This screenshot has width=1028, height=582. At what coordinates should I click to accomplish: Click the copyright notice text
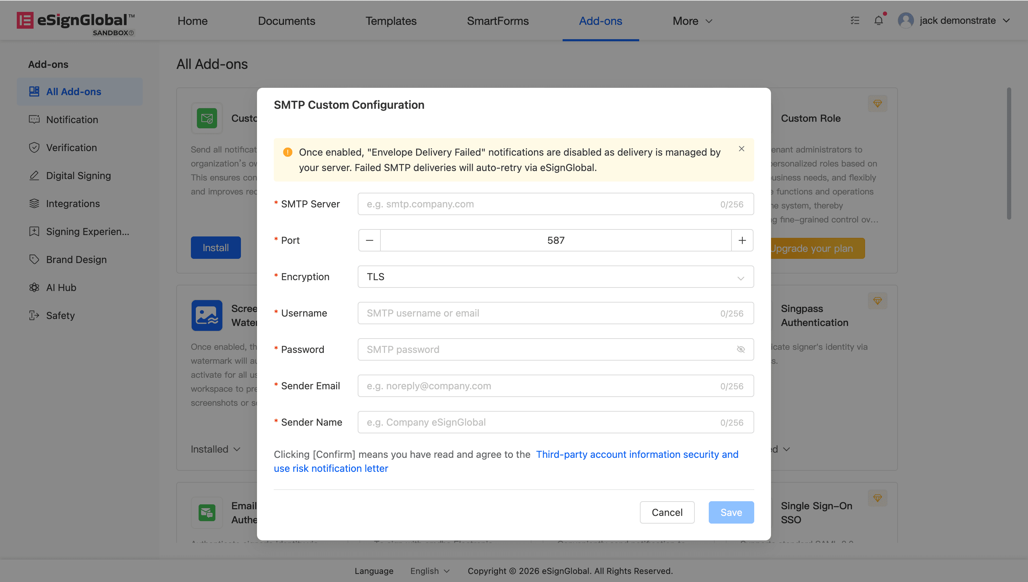pos(570,571)
